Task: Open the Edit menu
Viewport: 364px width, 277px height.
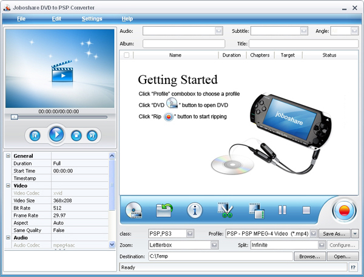Action: click(56, 19)
